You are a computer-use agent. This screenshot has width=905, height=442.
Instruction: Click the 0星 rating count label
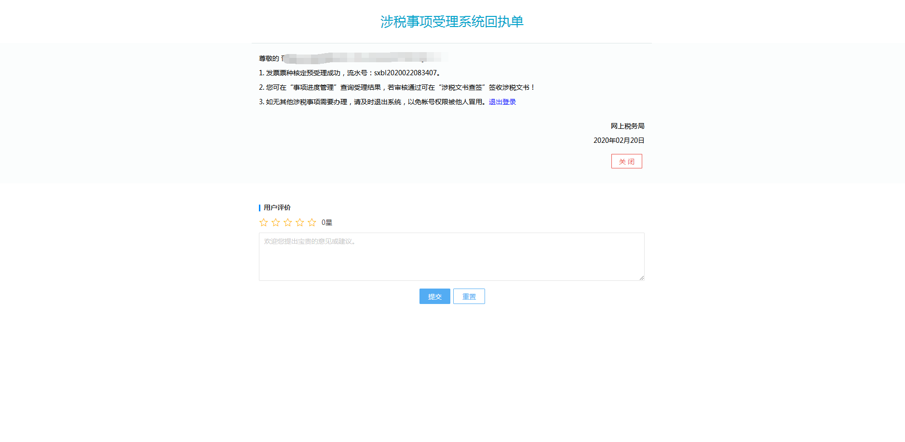pyautogui.click(x=327, y=222)
